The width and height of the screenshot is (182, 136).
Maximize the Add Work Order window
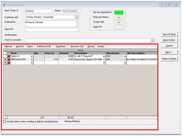[x=169, y=5]
